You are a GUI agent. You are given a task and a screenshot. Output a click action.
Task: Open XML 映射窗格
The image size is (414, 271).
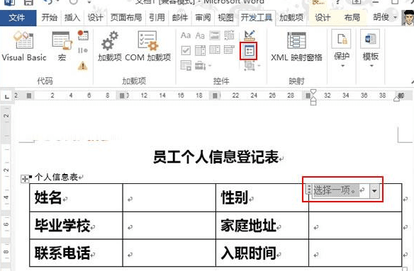click(296, 47)
